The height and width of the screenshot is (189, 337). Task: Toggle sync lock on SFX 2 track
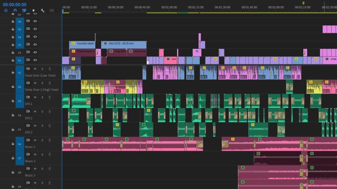(x=28, y=111)
